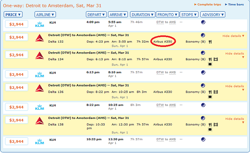
Task: Collapse details for Delta 136 flight
Action: [x=235, y=88]
